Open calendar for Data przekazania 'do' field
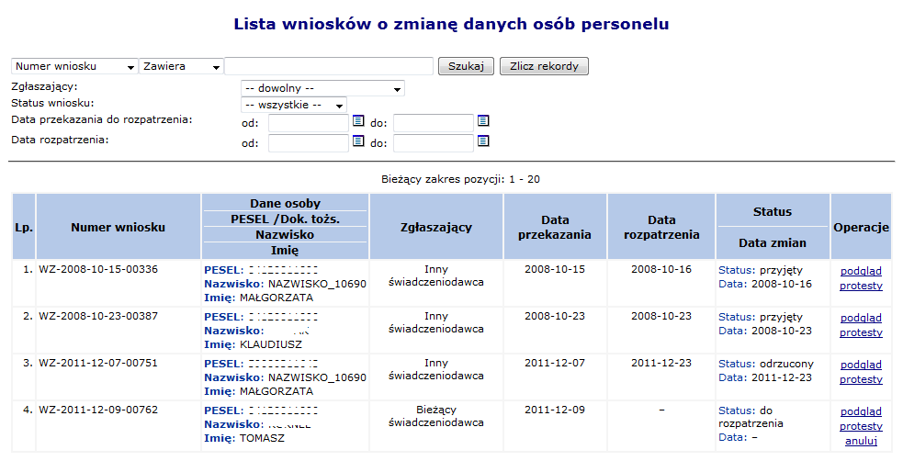 483,121
